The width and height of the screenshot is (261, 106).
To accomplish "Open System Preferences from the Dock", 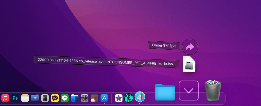I will coord(85,98).
